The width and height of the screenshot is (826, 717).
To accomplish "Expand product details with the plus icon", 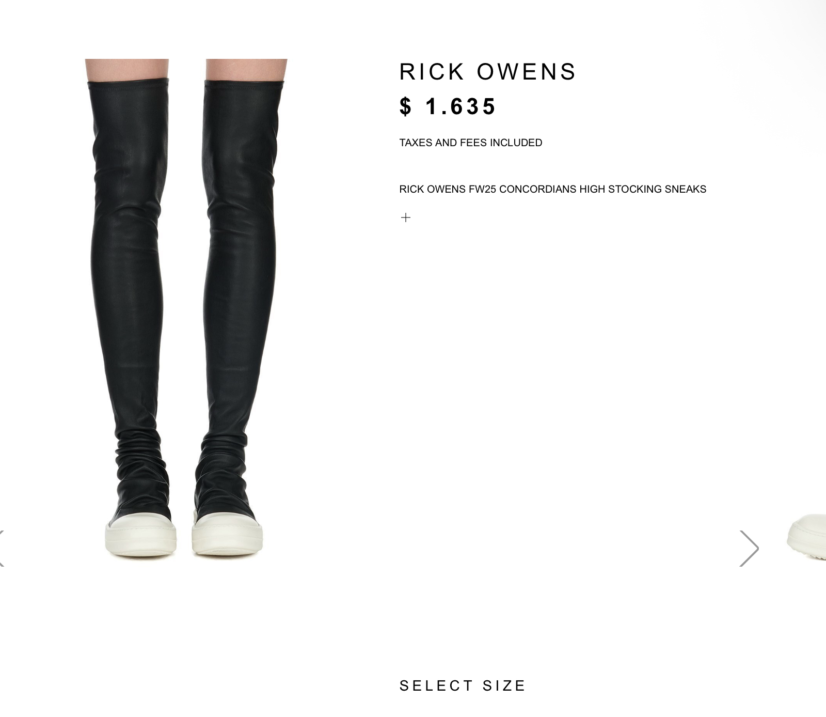I will [x=406, y=217].
